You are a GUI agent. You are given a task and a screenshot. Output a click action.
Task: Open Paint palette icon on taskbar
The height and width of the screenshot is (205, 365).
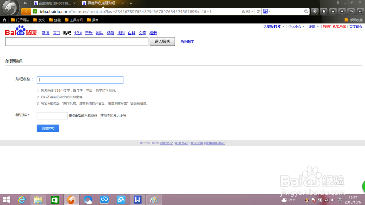click(154, 200)
